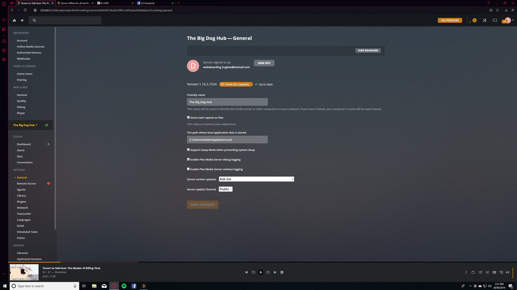Open playback settings sliders icon
Image resolution: width=517 pixels, height=290 pixels.
tap(487, 272)
